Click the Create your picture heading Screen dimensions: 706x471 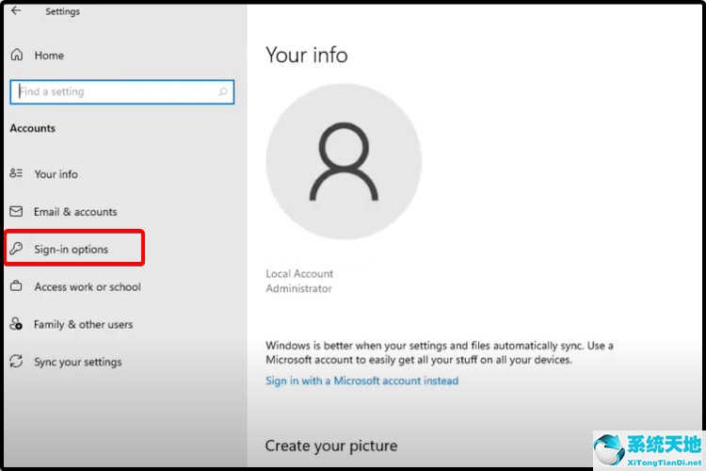331,446
